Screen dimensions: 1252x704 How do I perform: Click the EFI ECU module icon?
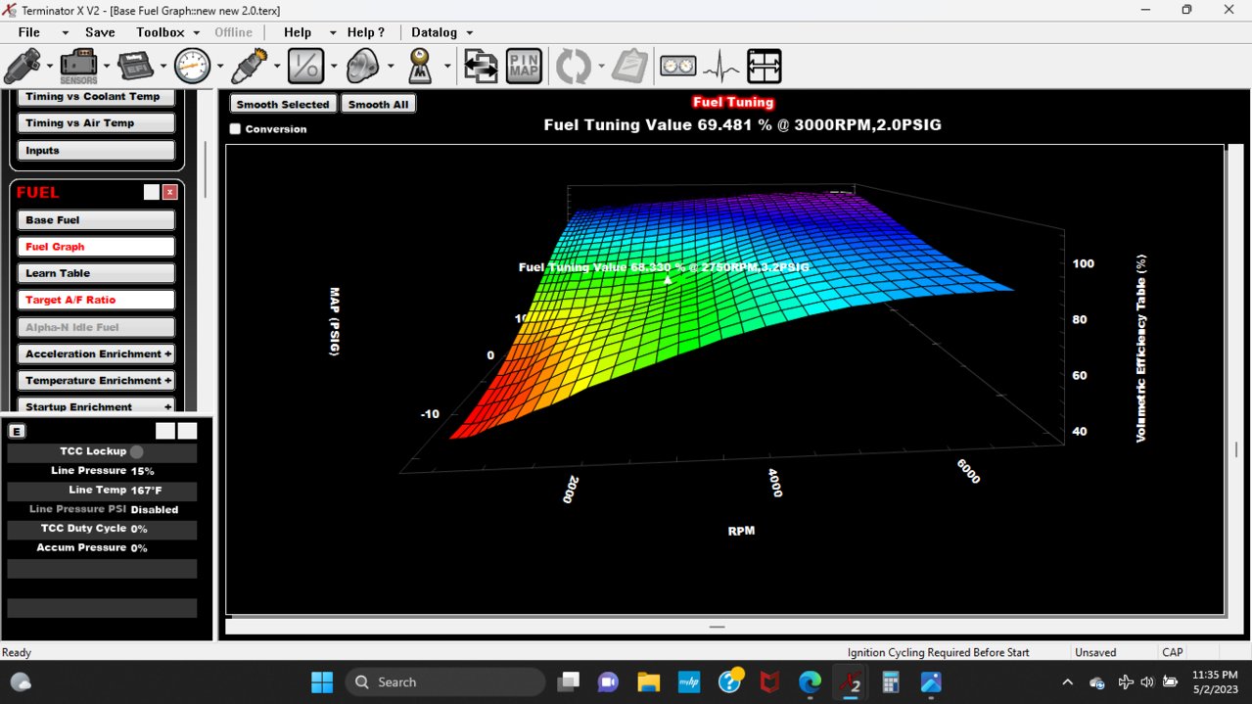tap(135, 67)
